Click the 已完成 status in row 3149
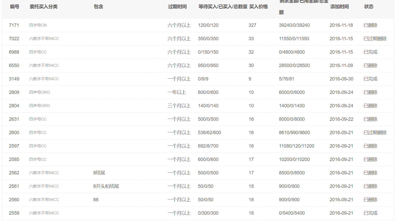 (370, 79)
